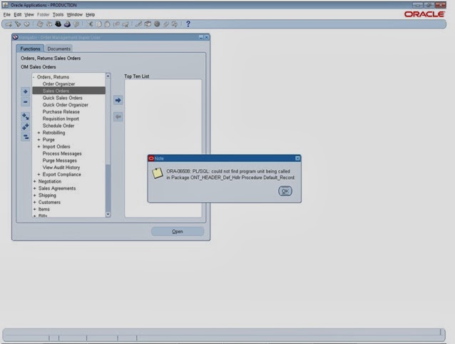Expand the Export Compliance node

39,174
